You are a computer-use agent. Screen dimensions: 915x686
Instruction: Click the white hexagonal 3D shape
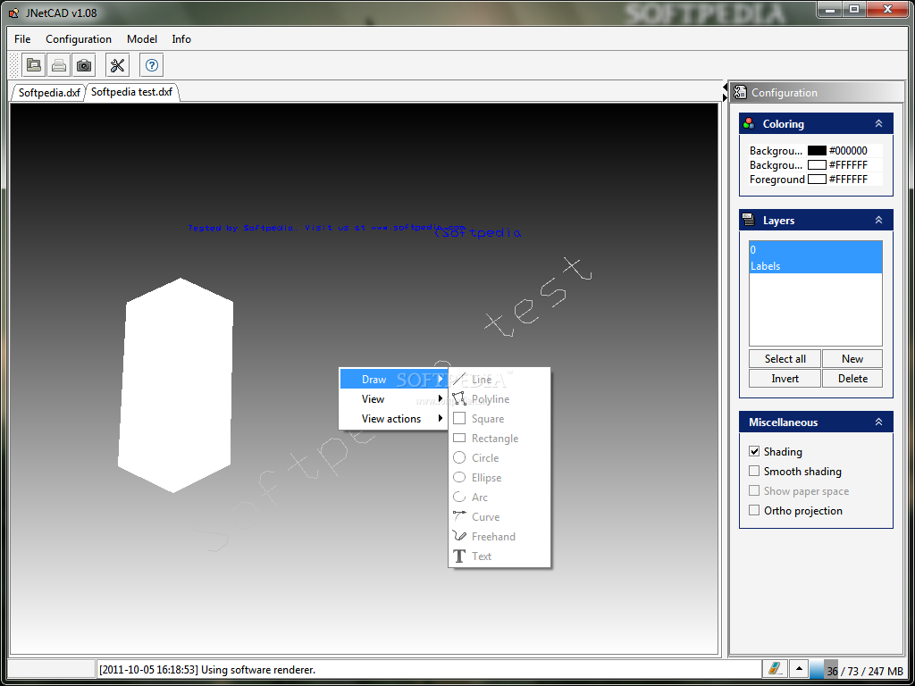coord(176,385)
